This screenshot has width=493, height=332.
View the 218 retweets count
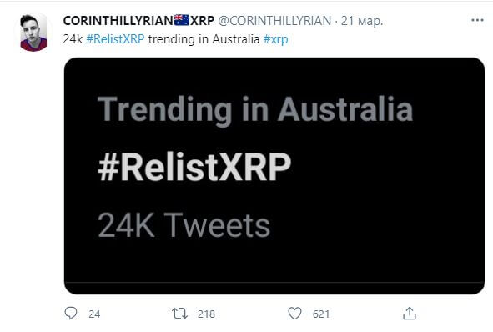[x=206, y=314]
